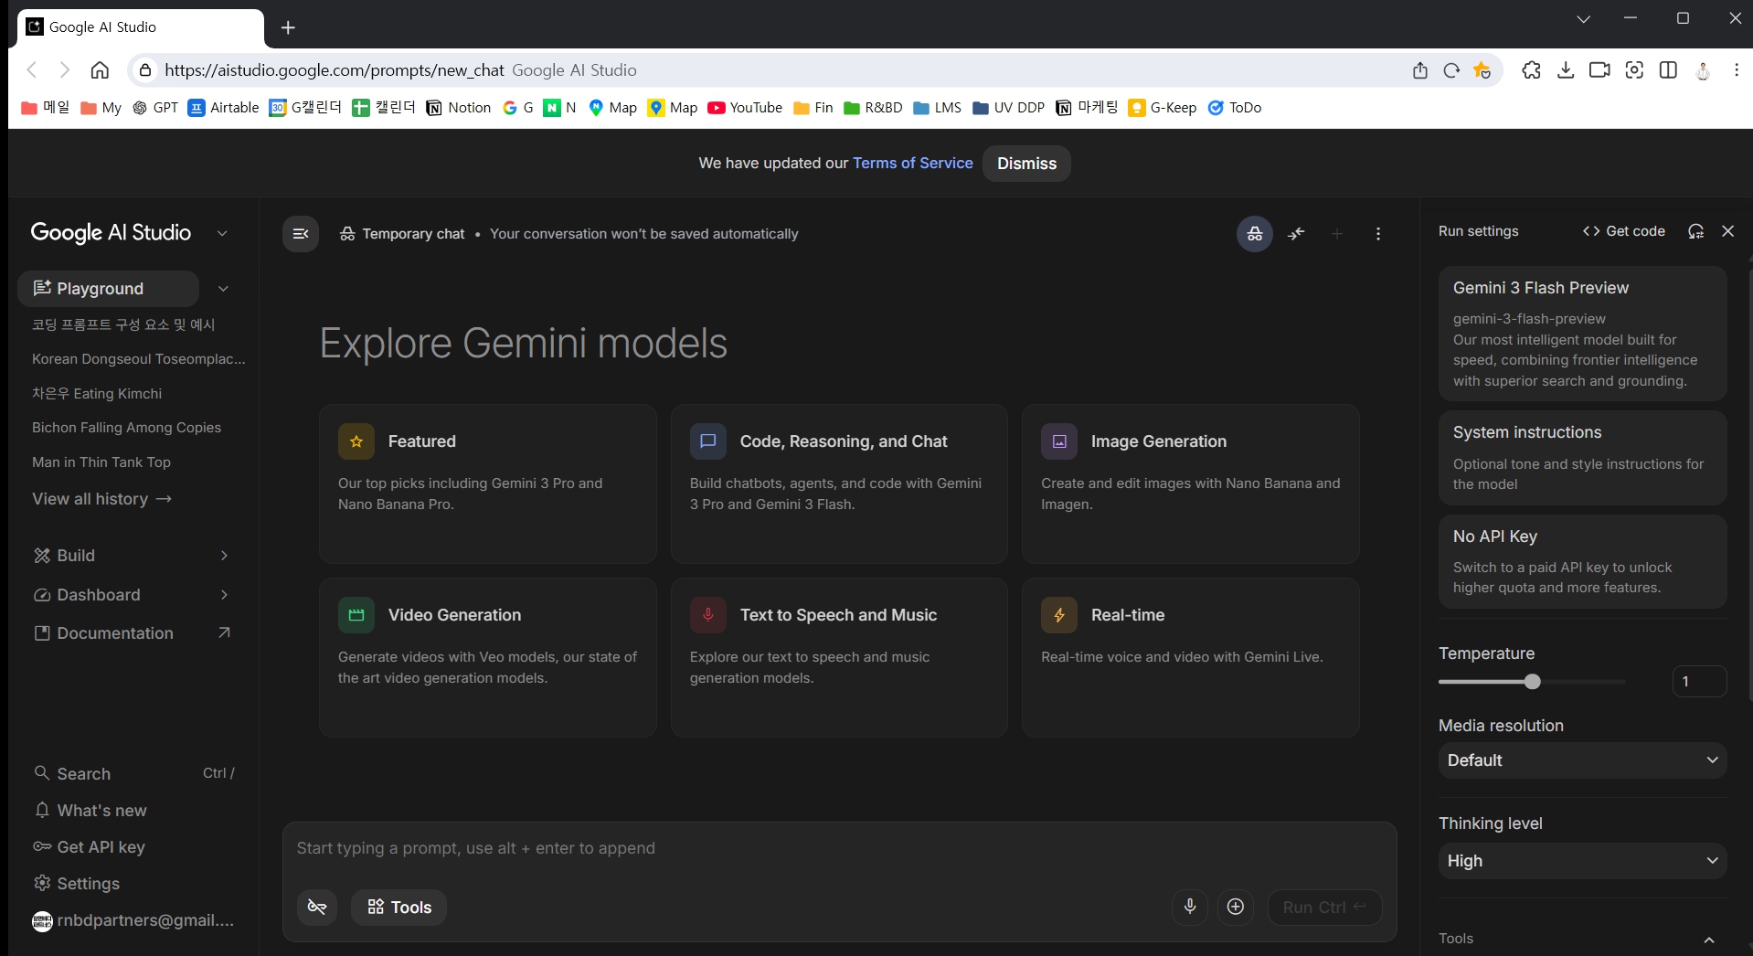Click reset settings icon beside Get code
The height and width of the screenshot is (956, 1753).
point(1696,231)
